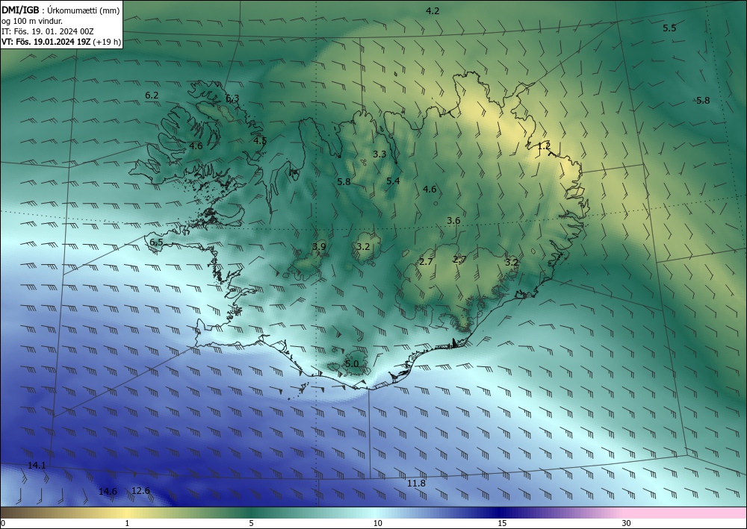
Task: Click the '0' tick on the legend
Action: pyautogui.click(x=3, y=524)
